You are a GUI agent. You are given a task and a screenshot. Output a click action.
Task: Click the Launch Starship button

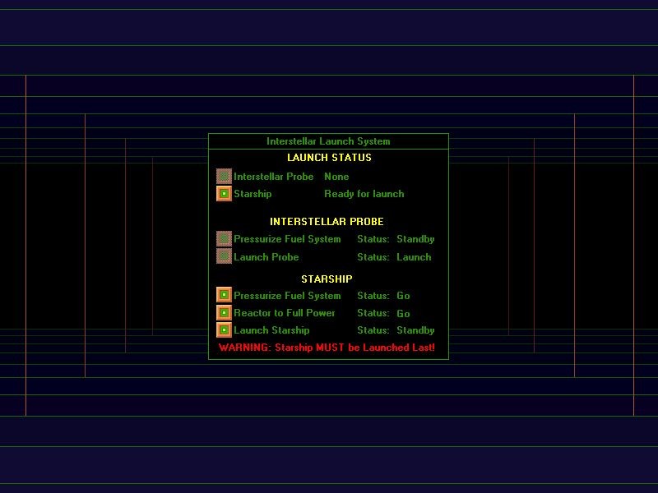click(x=224, y=330)
